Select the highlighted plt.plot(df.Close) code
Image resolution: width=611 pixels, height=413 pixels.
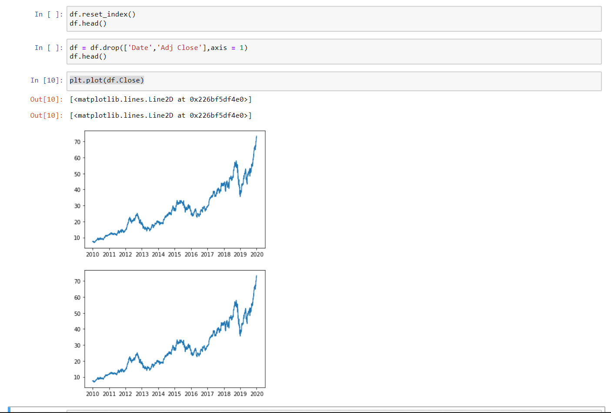(x=106, y=80)
